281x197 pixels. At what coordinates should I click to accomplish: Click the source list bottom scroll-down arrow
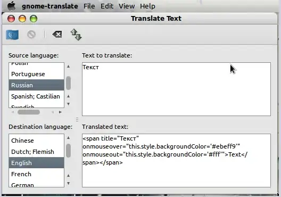point(68,104)
